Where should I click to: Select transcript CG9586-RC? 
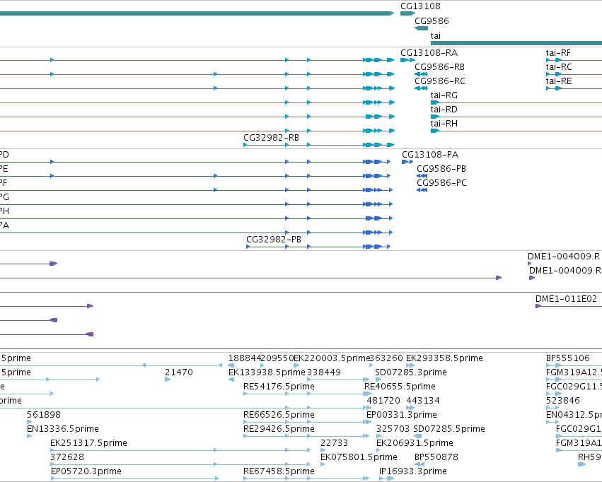(440, 81)
